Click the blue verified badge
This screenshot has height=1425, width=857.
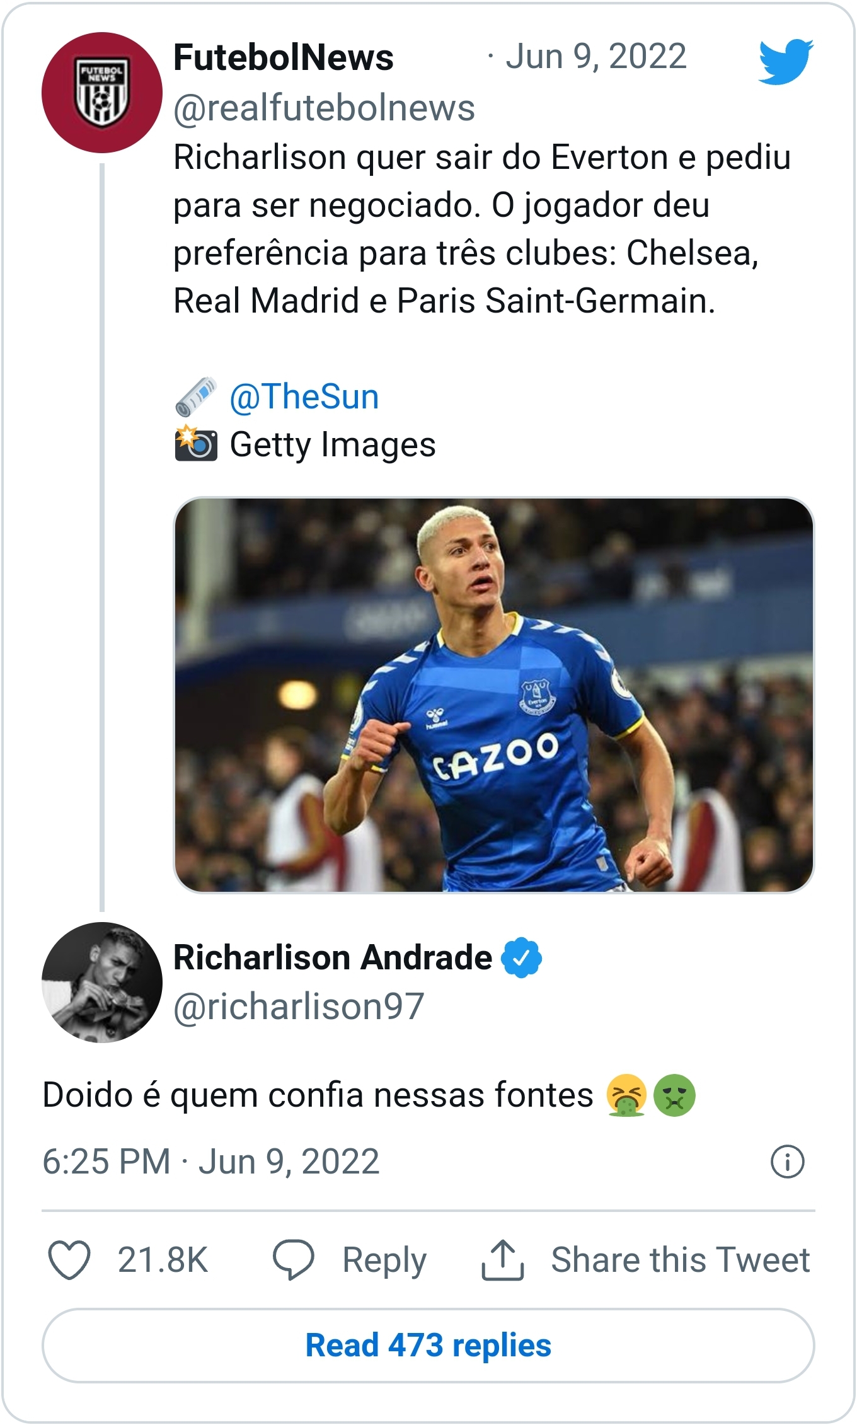(521, 958)
